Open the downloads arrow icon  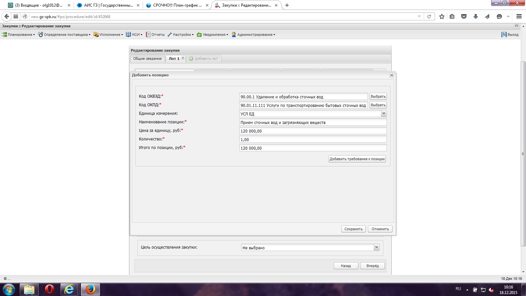(x=475, y=16)
